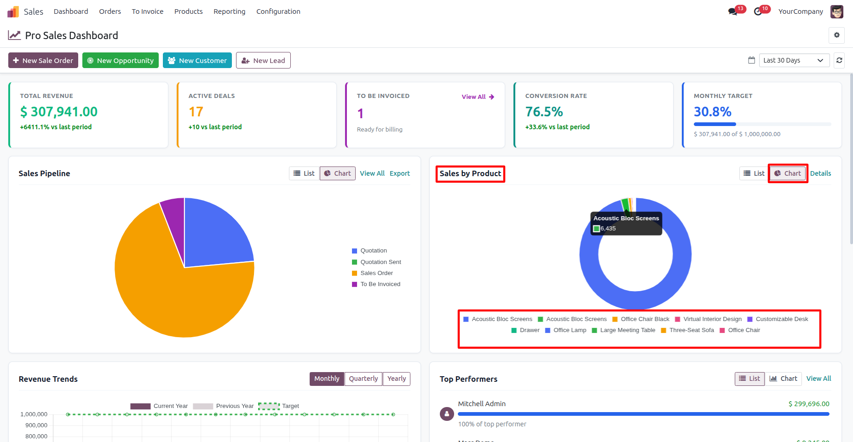Click the calendar icon beside date range
This screenshot has height=442, width=853.
(751, 60)
